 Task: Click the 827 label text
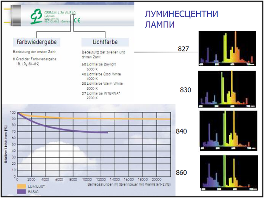coord(183,49)
